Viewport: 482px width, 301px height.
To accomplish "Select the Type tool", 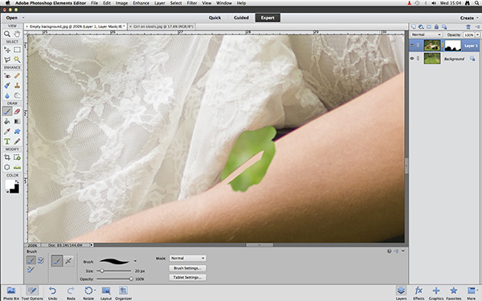I will (x=7, y=141).
